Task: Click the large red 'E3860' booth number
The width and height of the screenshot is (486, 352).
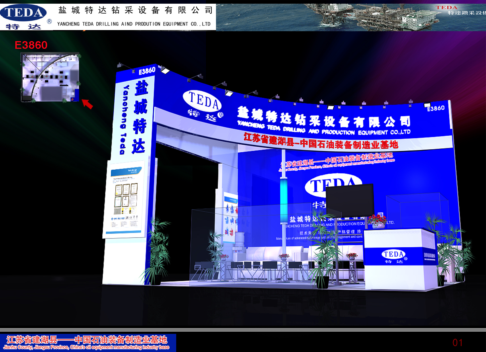Action: 31,45
